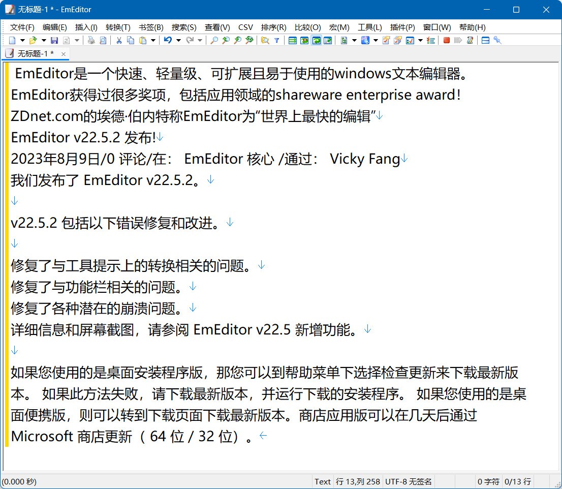Image resolution: width=562 pixels, height=489 pixels.
Task: Toggle the Filter funnel icon
Action: click(x=277, y=40)
